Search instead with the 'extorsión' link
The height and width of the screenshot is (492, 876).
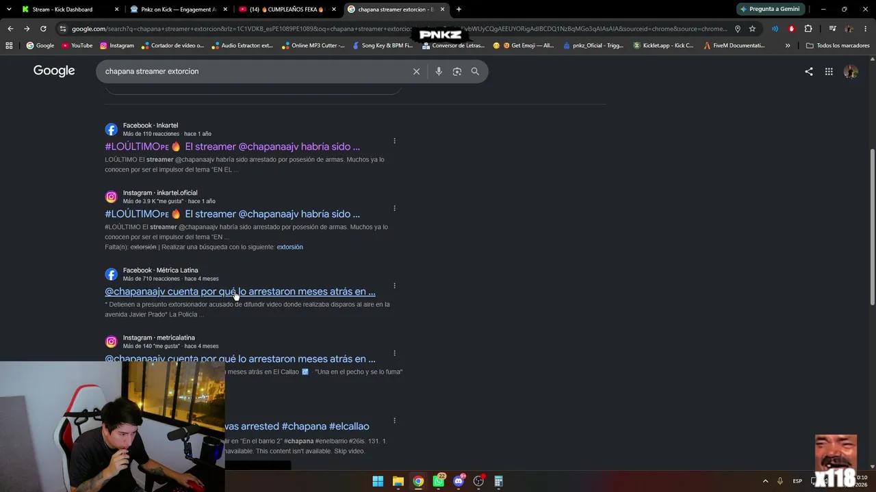(x=289, y=247)
